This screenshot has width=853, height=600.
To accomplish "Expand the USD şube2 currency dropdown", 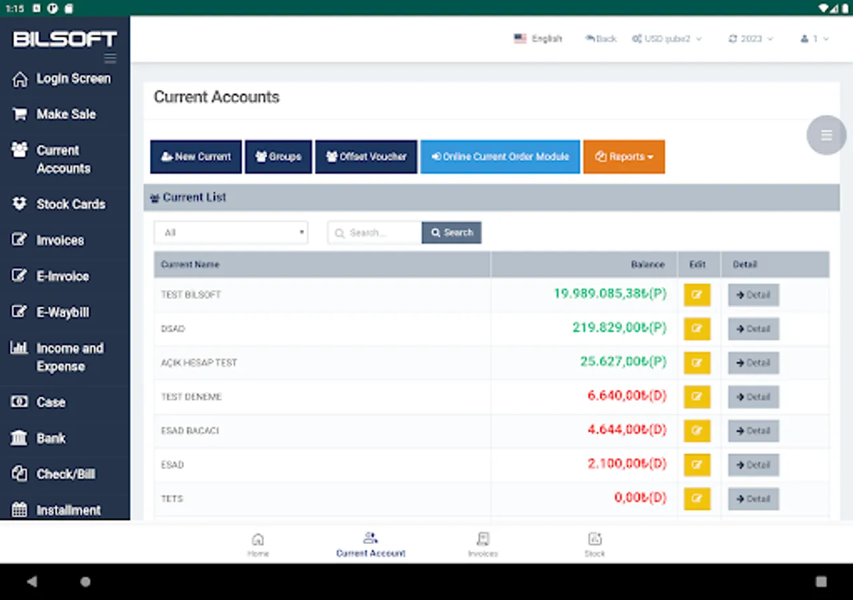I will pyautogui.click(x=667, y=39).
